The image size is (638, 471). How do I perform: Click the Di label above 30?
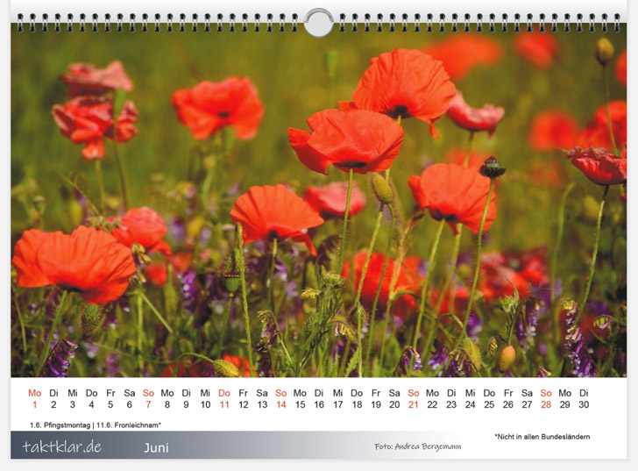[584, 393]
